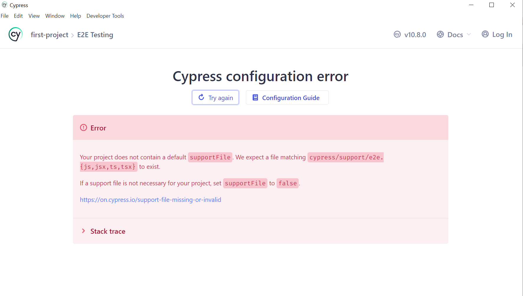Open the Edit menu
The height and width of the screenshot is (296, 523).
click(18, 16)
